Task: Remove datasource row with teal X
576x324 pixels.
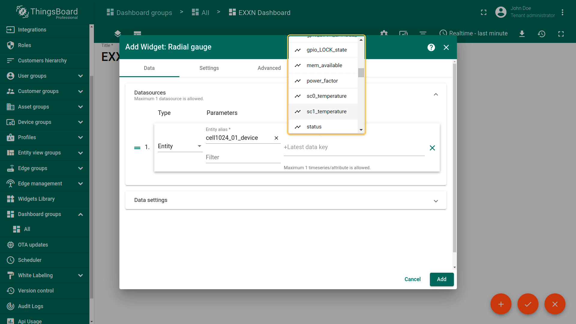Action: click(x=432, y=148)
